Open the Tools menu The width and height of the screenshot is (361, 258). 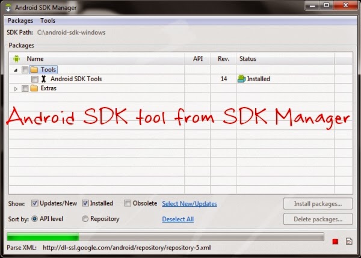pos(48,20)
